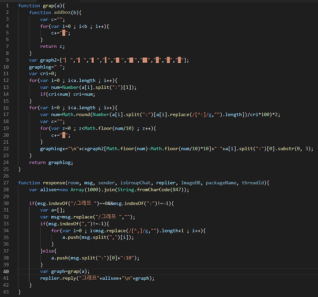The width and height of the screenshot is (318, 297).
Task: Click the 'var c="";' declaration on line 3
Action: (52, 19)
